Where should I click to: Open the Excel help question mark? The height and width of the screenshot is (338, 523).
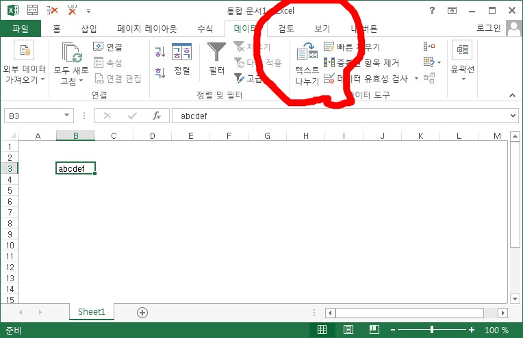432,10
